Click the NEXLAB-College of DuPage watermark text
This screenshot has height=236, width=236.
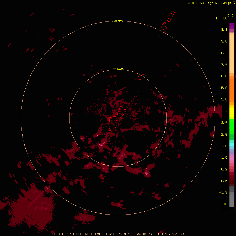click(211, 3)
